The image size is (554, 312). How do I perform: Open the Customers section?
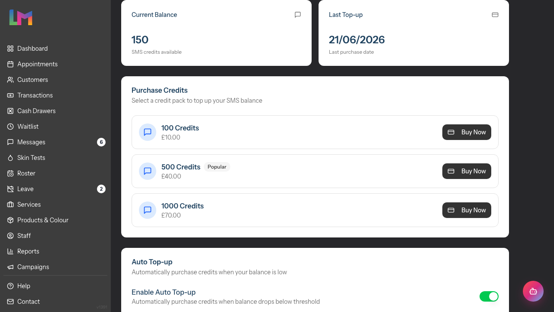tap(55, 80)
